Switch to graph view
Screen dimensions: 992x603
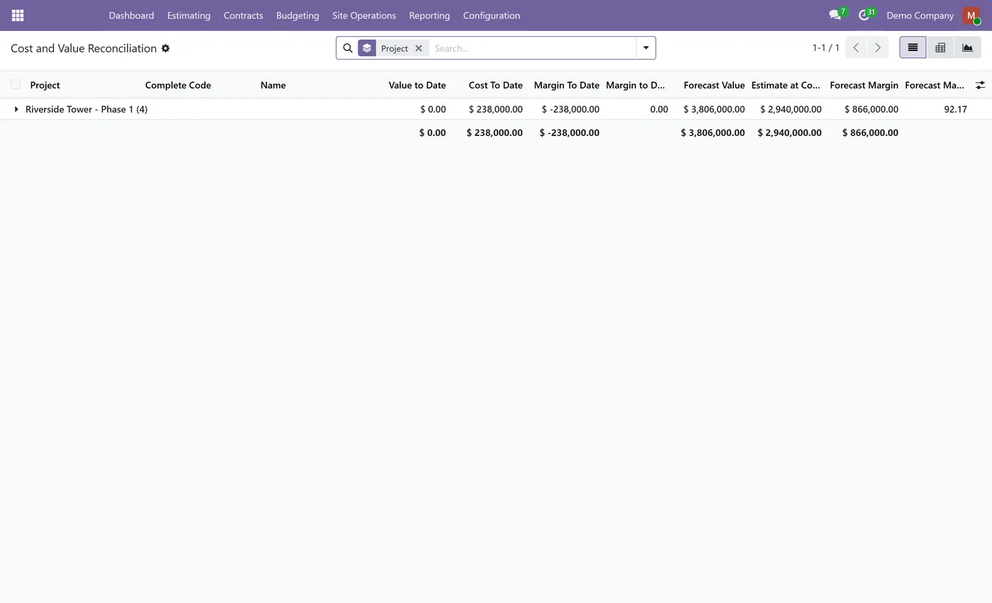point(967,47)
